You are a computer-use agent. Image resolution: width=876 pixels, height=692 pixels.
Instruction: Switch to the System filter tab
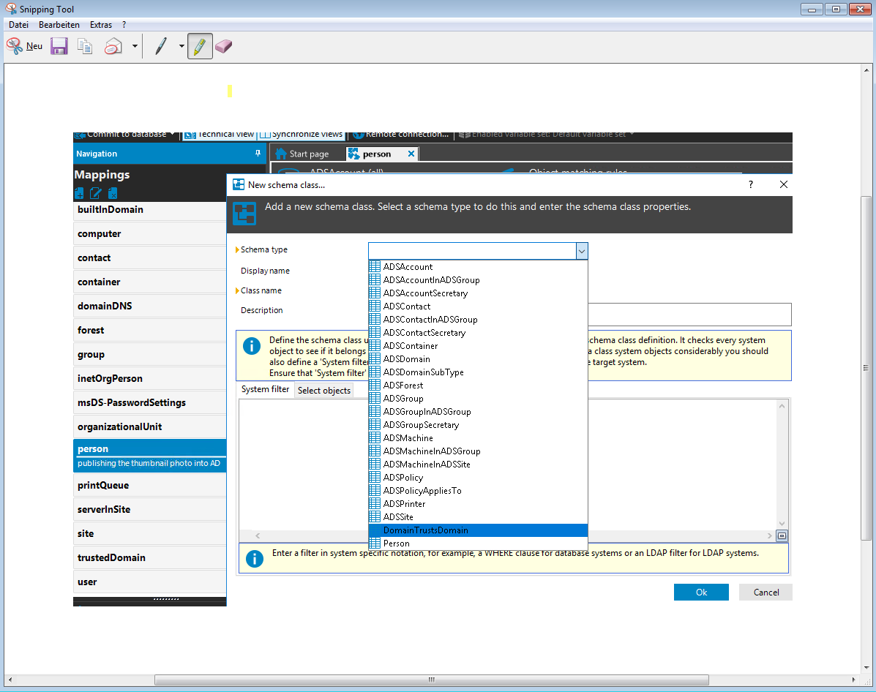point(266,389)
